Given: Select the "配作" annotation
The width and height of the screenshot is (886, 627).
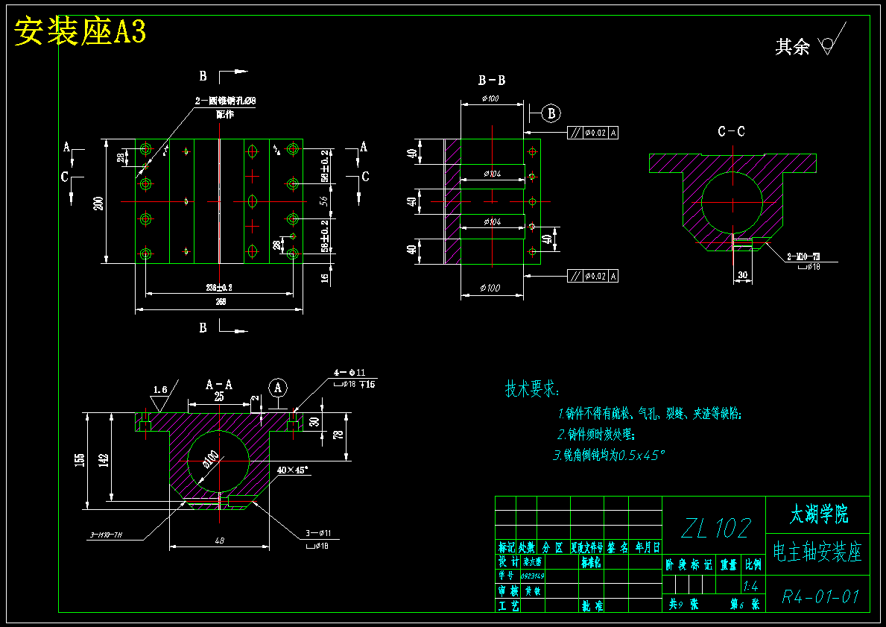Looking at the screenshot, I should click(225, 115).
